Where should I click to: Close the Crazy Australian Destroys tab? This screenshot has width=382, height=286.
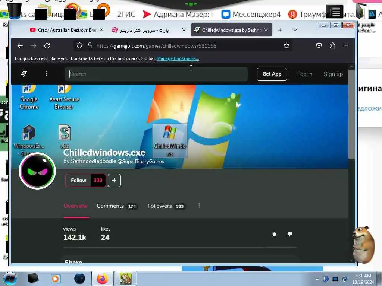pyautogui.click(x=101, y=30)
